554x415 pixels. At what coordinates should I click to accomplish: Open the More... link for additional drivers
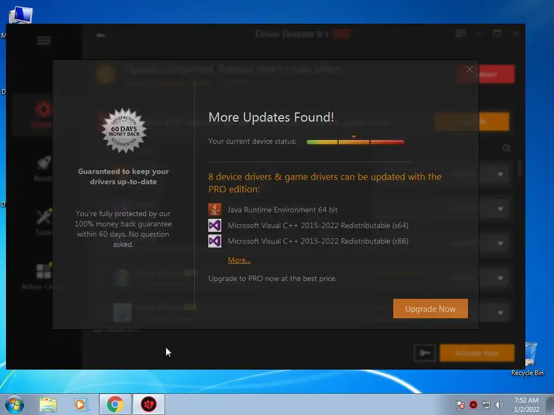[x=239, y=260]
